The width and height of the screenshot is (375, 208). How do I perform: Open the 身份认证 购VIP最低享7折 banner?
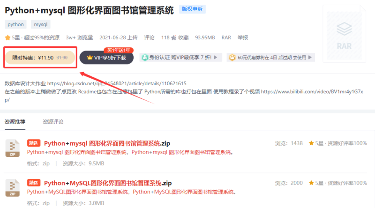click(181, 57)
